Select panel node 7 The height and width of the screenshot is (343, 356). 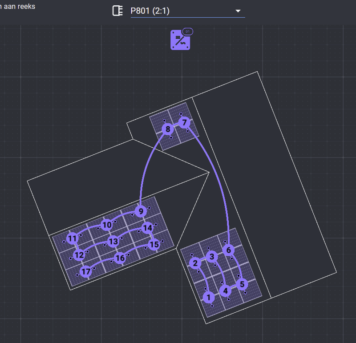(x=184, y=123)
